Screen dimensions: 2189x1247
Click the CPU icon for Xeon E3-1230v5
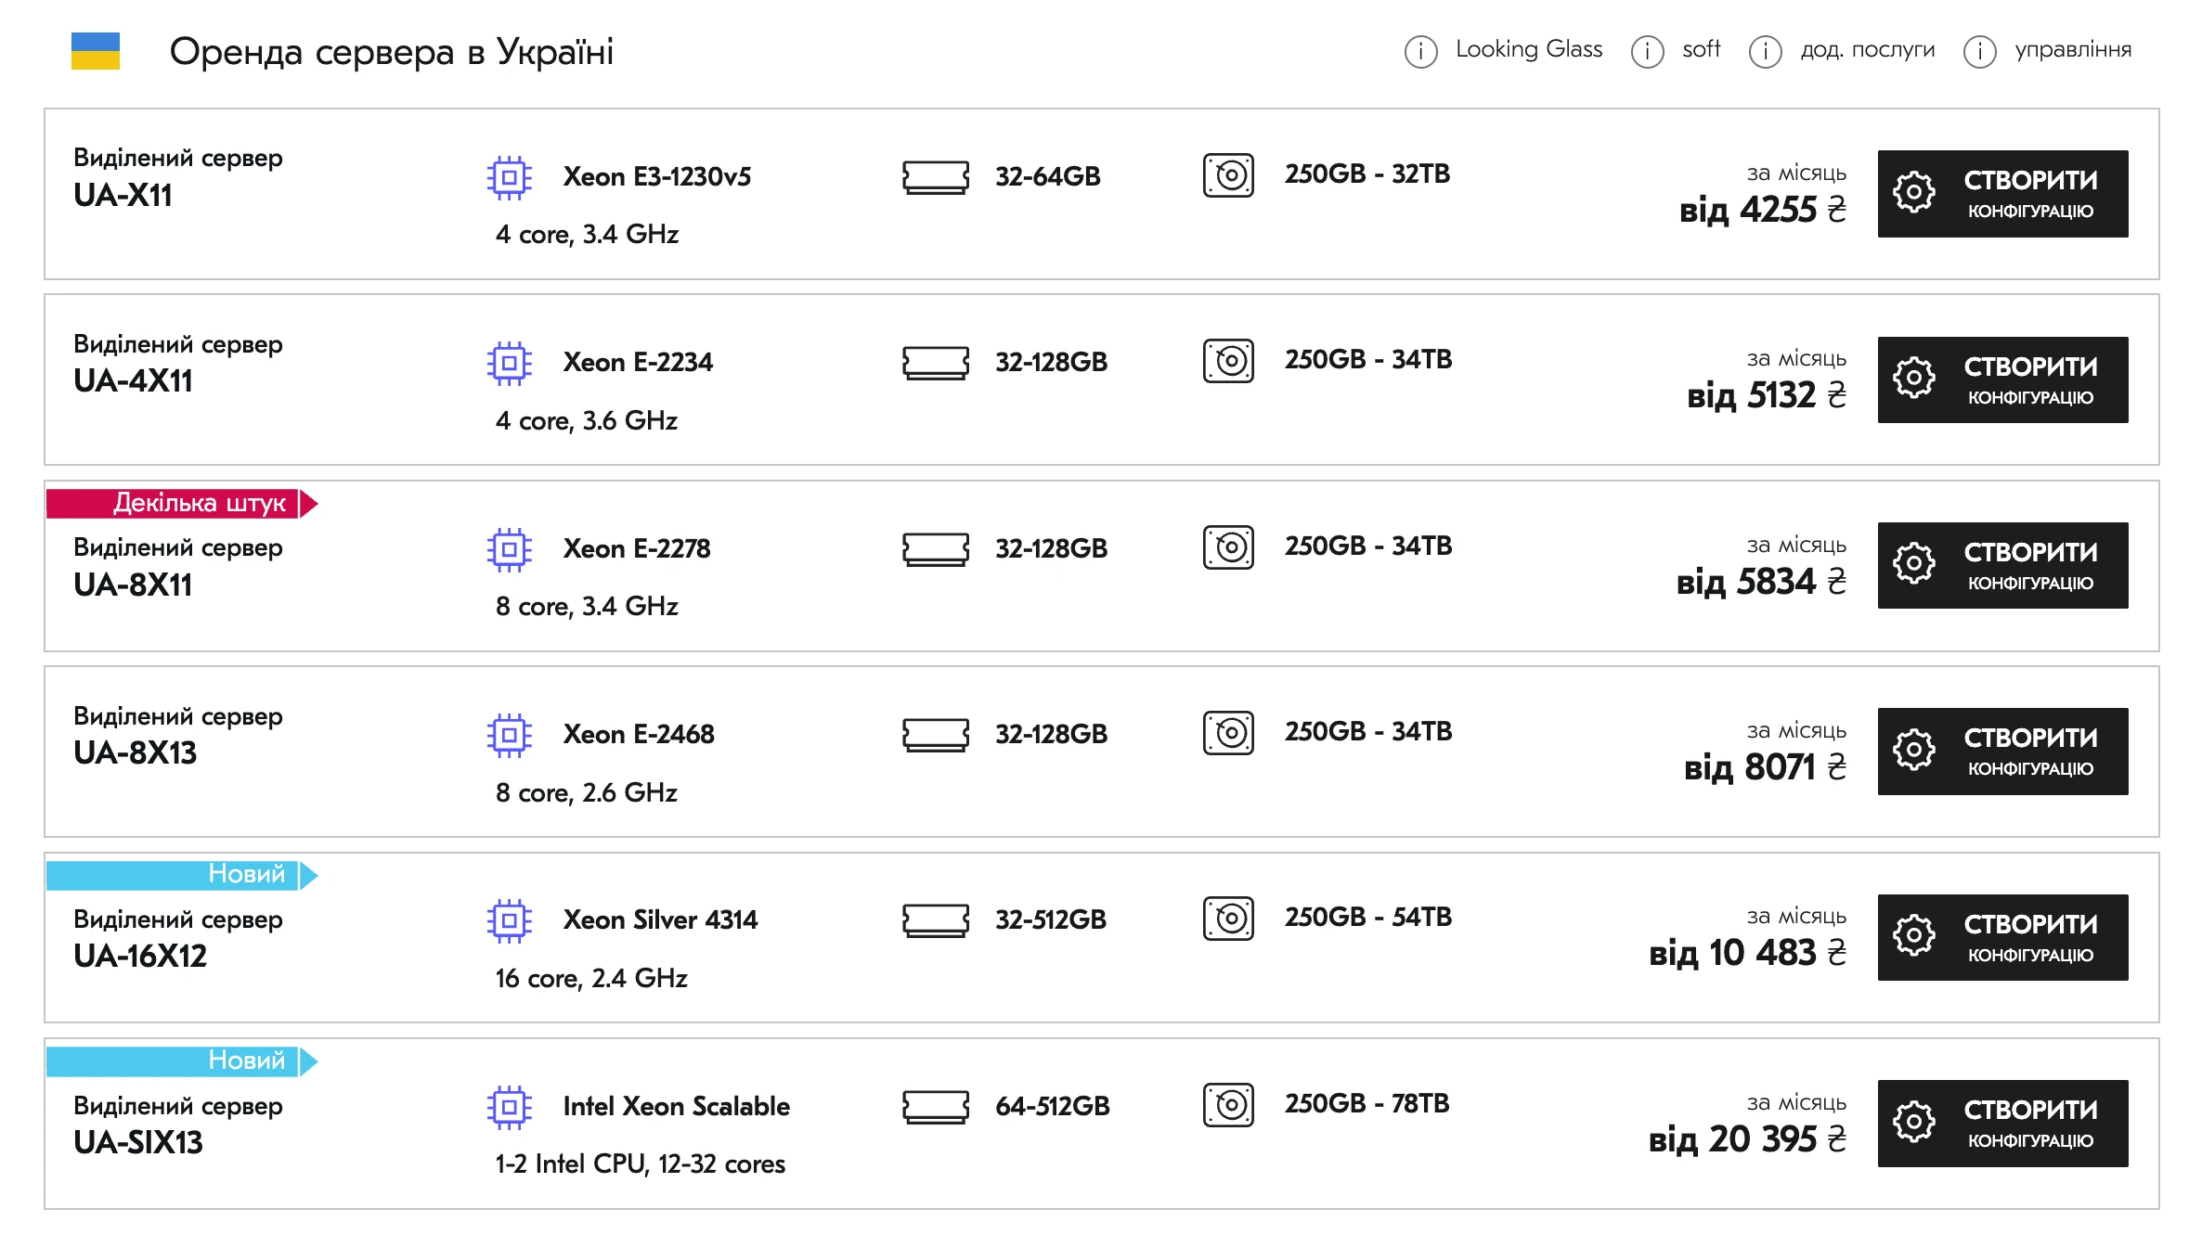tap(509, 176)
